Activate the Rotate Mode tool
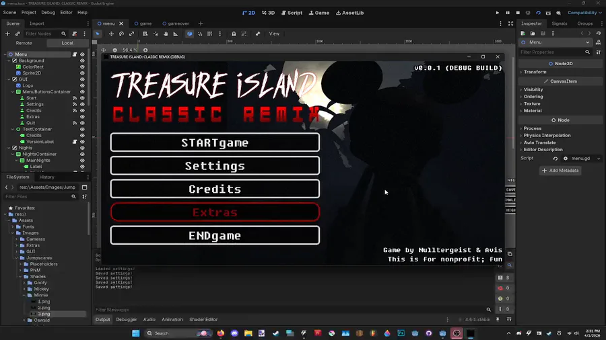 coord(121,34)
